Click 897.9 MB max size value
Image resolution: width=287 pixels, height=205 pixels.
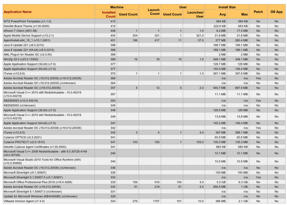[x=241, y=88]
